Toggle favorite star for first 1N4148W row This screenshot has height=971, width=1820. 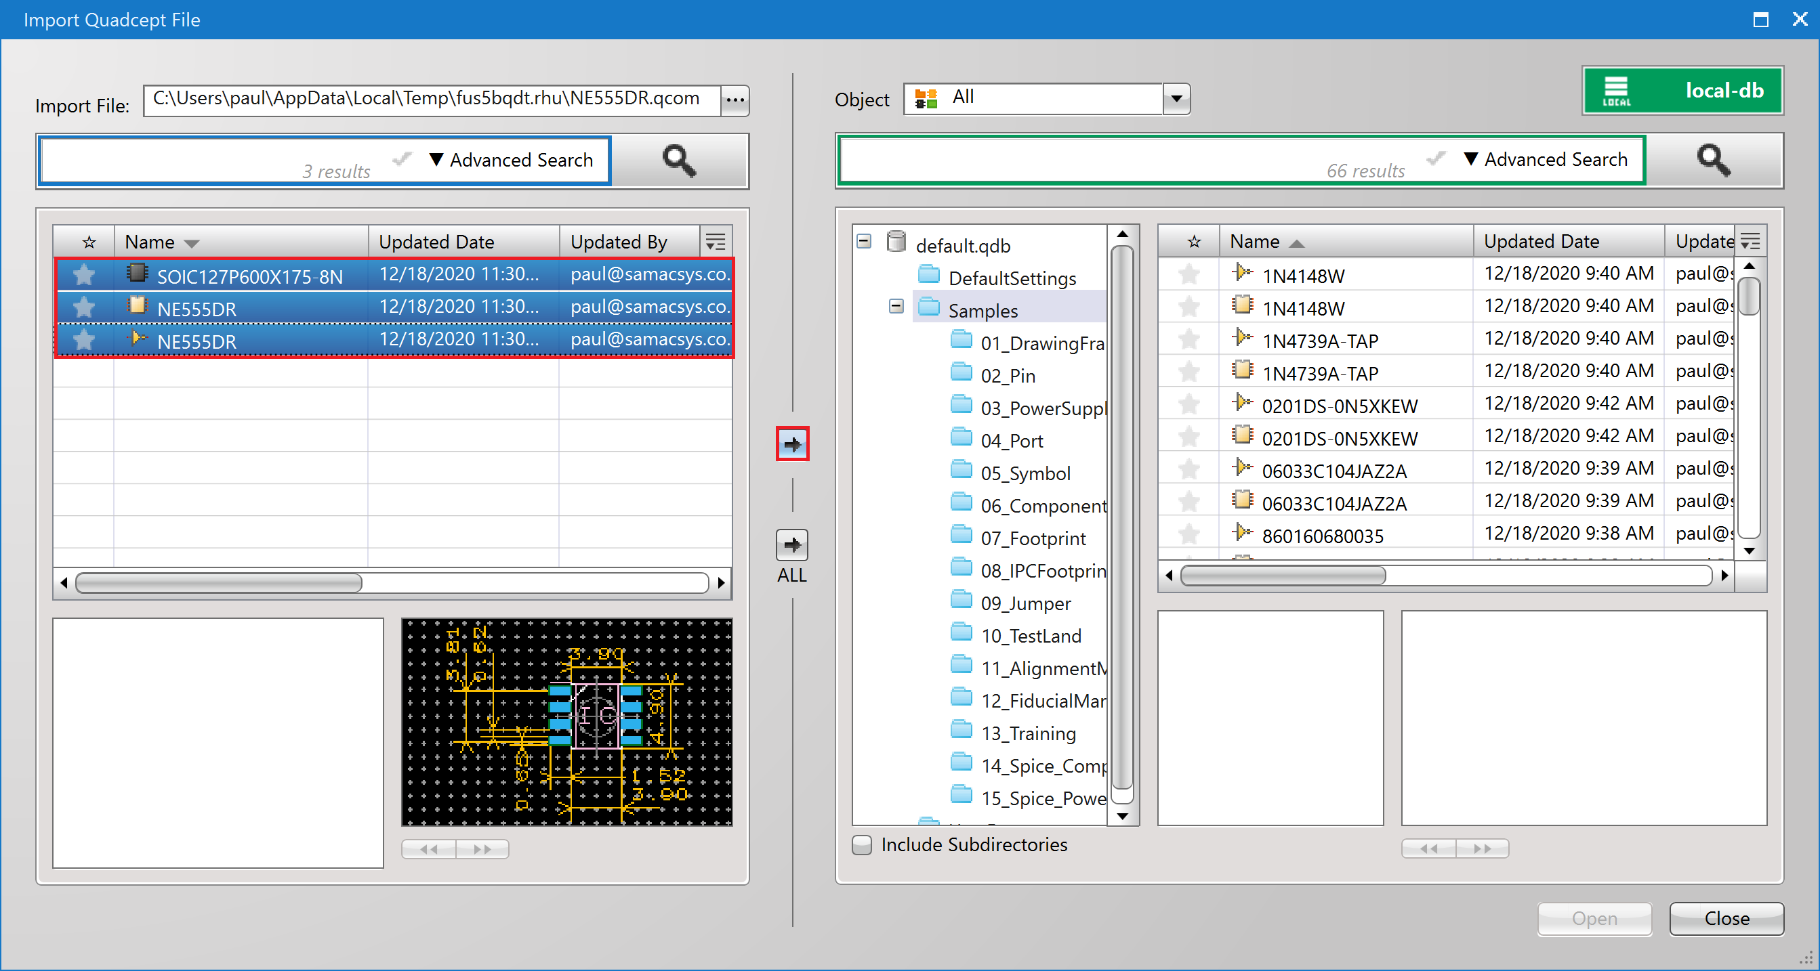tap(1189, 274)
